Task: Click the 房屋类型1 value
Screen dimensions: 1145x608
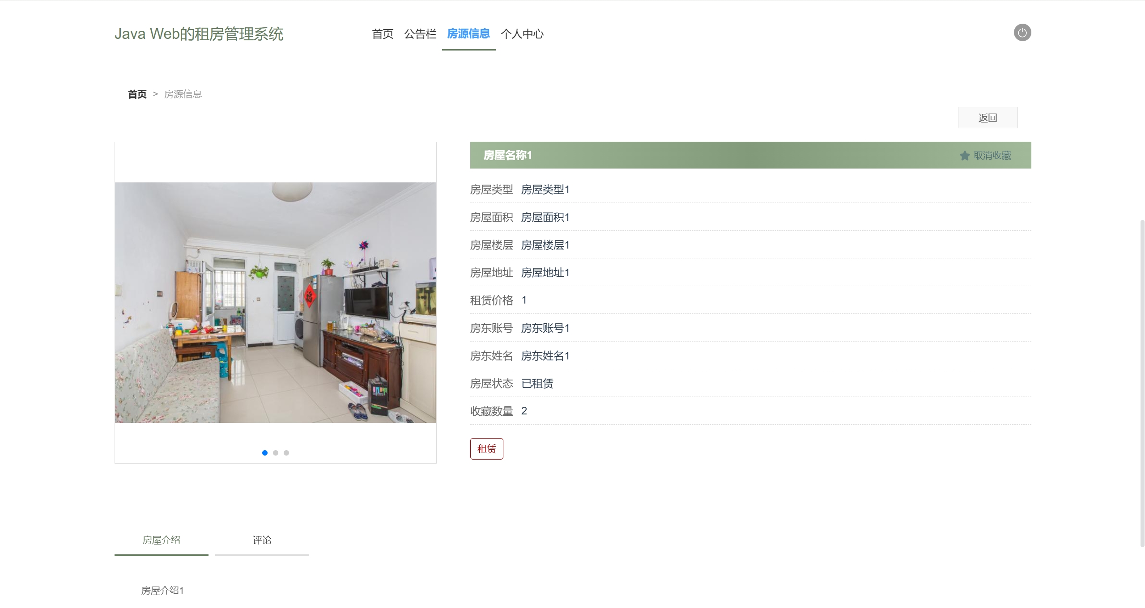Action: [545, 190]
